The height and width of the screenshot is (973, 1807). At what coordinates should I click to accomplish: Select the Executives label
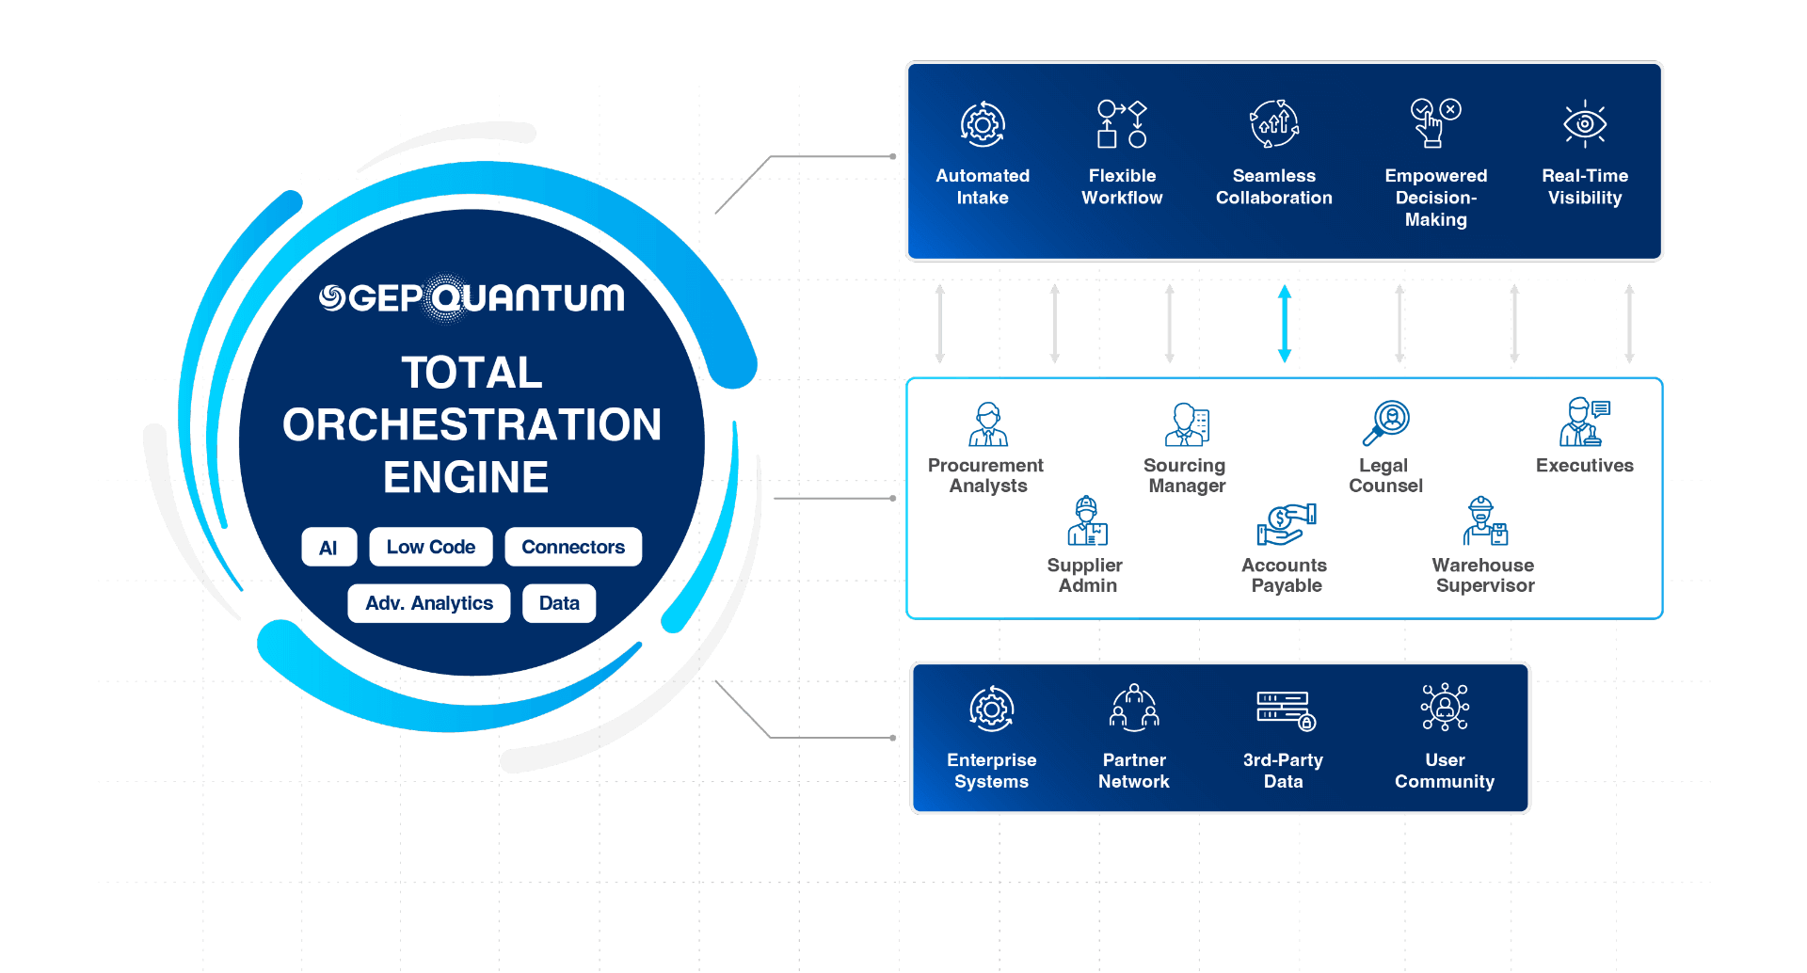[x=1585, y=465]
